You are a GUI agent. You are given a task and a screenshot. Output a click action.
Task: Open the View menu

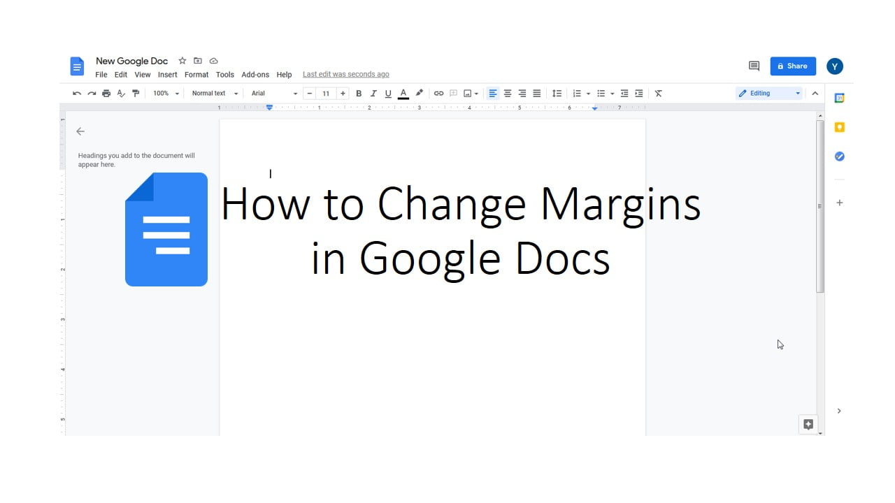143,75
